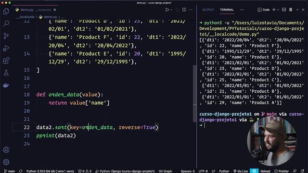The height and width of the screenshot is (173, 308).
Task: Open the Run and Debug view
Action: 6,48
